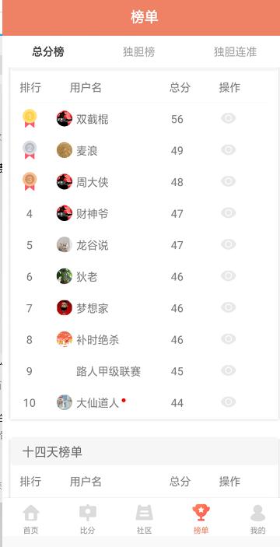Open user 补时绝杀 name
The image size is (280, 547).
pos(98,340)
